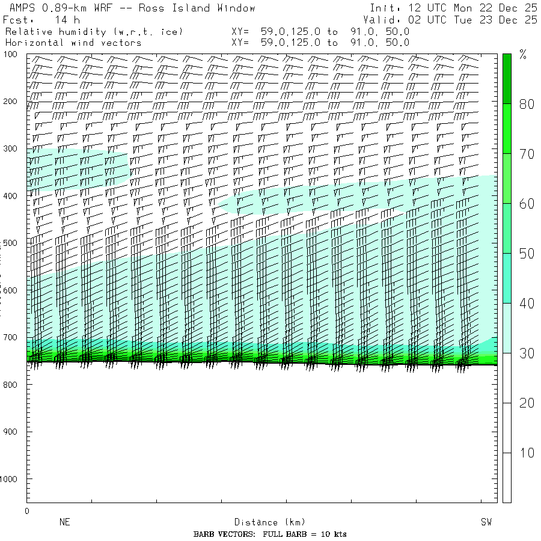Click the '%' unit on the colorbar

click(523, 55)
